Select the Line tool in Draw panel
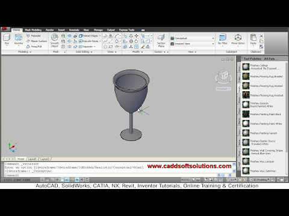The height and width of the screenshot is (216, 289). 111,41
